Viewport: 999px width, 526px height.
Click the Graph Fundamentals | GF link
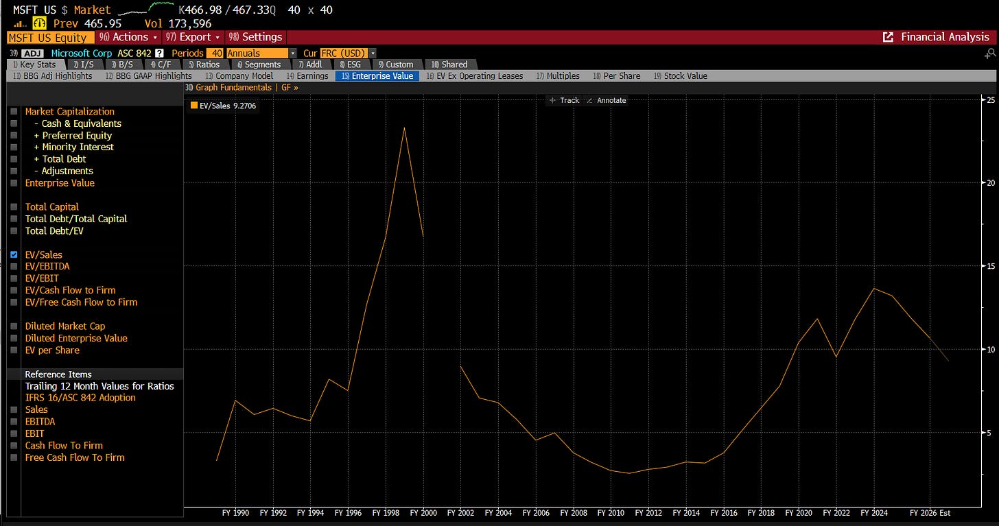point(242,88)
